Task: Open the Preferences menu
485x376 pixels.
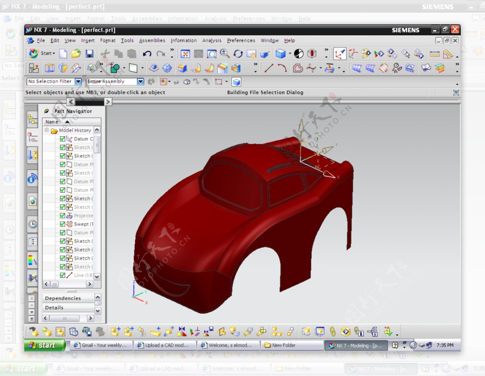Action: coord(241,40)
